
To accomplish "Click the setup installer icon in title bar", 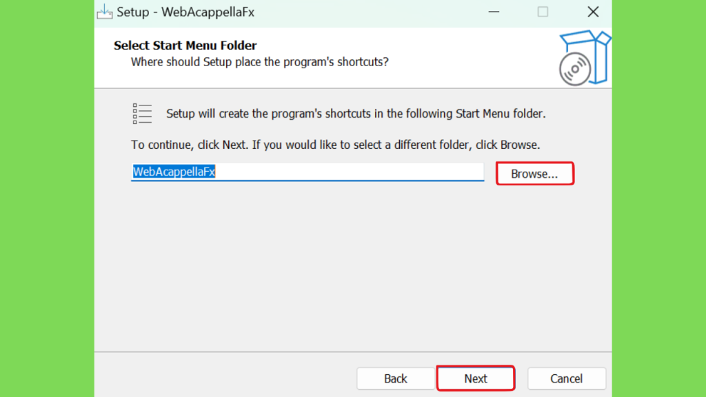I will 105,12.
